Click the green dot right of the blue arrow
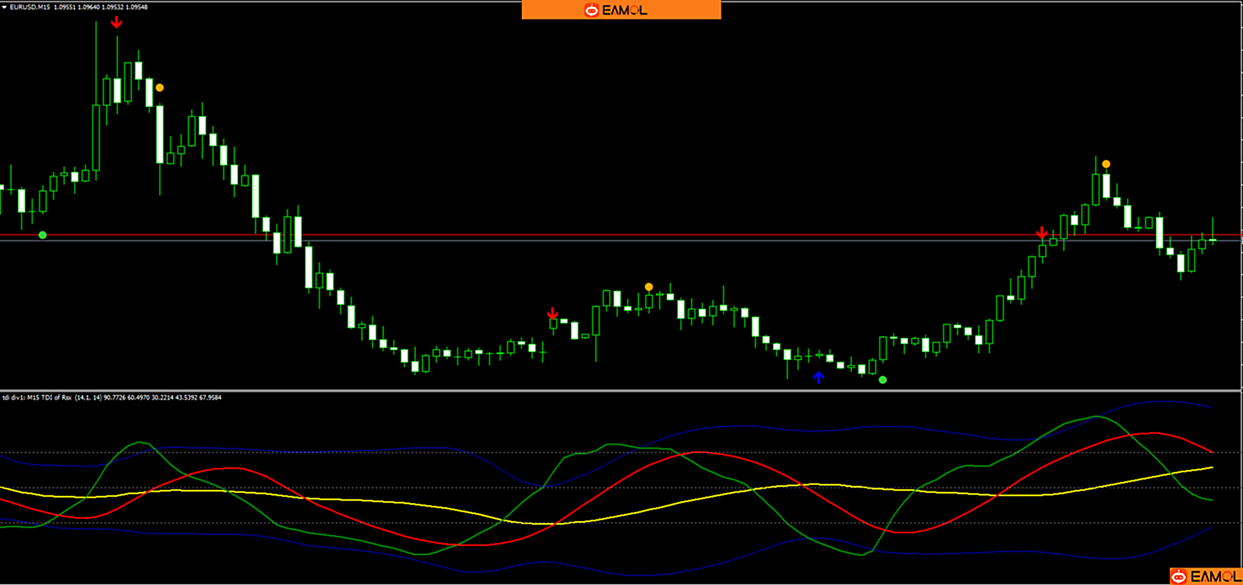1243x585 pixels. point(883,380)
